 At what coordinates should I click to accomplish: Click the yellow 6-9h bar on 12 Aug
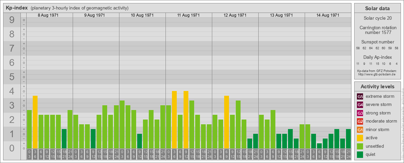227,122
